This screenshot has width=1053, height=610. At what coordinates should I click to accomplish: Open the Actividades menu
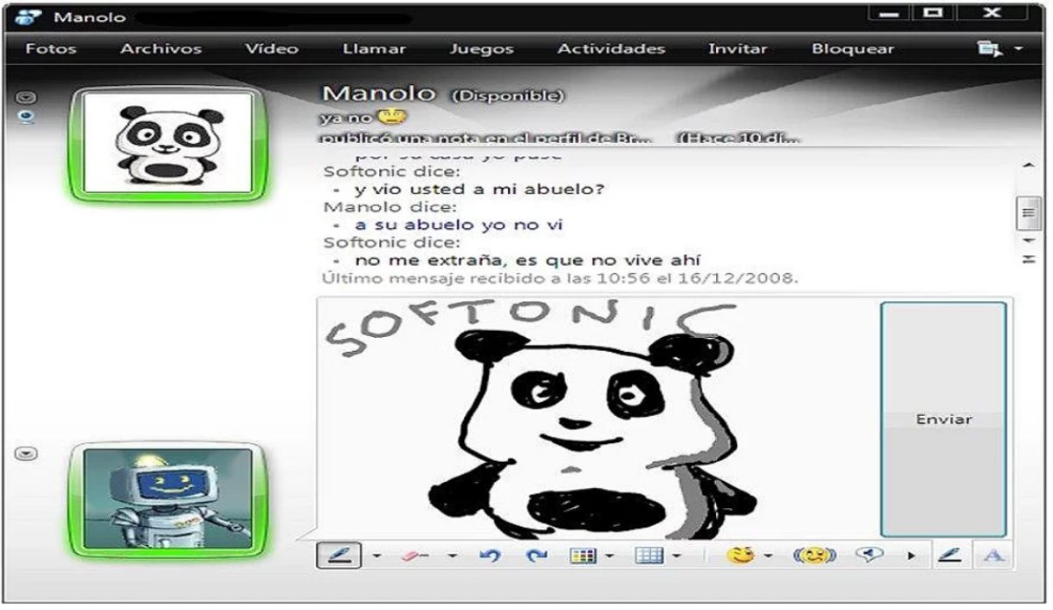(x=611, y=49)
